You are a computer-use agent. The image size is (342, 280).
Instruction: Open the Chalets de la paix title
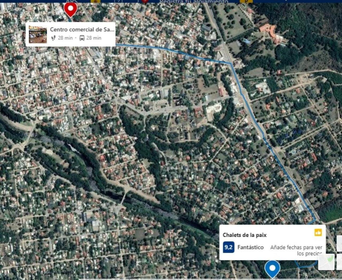(244, 235)
